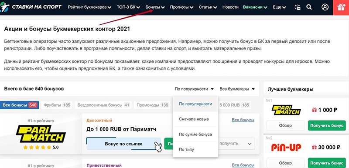Image resolution: width=349 pixels, height=168 pixels.
Task: Click the Приветственный bonus type label
Action: [104, 165]
